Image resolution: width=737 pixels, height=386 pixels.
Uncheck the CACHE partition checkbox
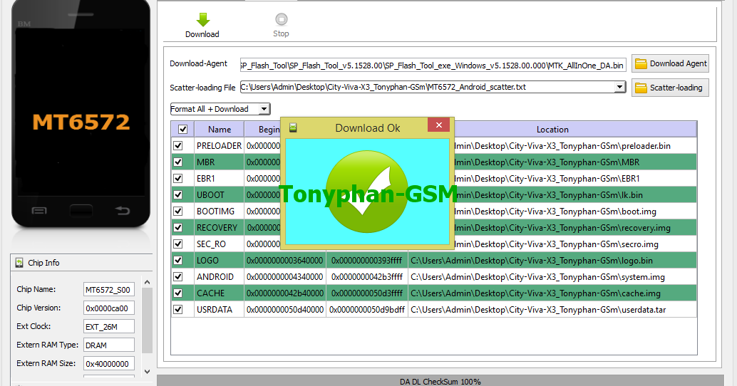pyautogui.click(x=177, y=293)
